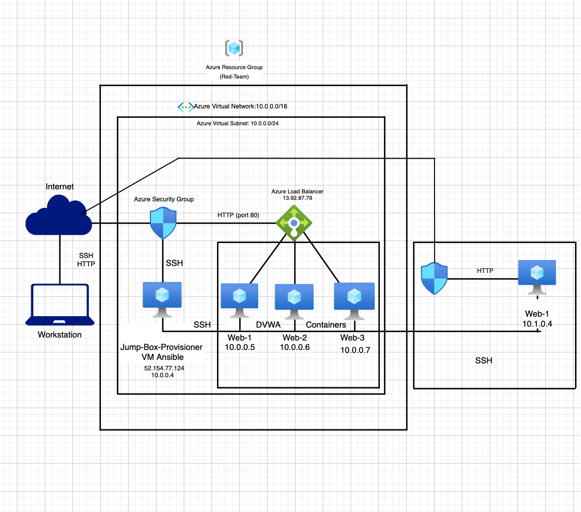Screen dimensions: 581x512
Task: Select the Web-1 10.1.0.4 VM icon
Action: pos(537,277)
